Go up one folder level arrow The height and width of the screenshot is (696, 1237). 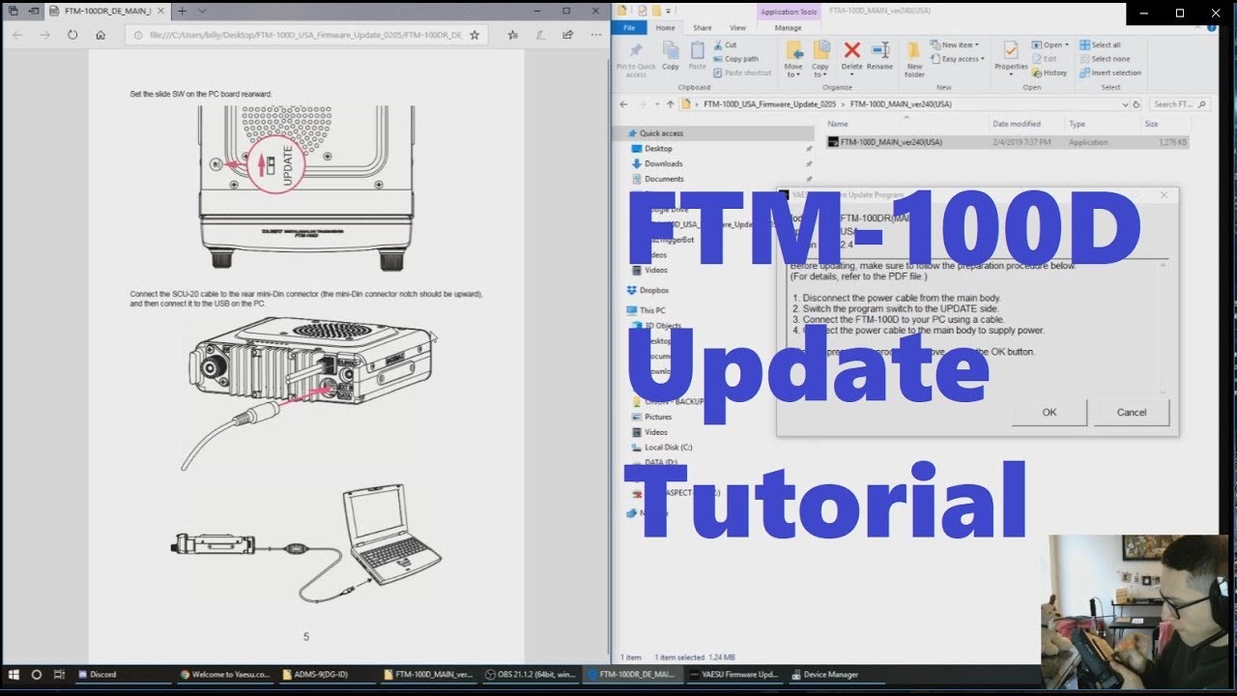[x=670, y=103]
